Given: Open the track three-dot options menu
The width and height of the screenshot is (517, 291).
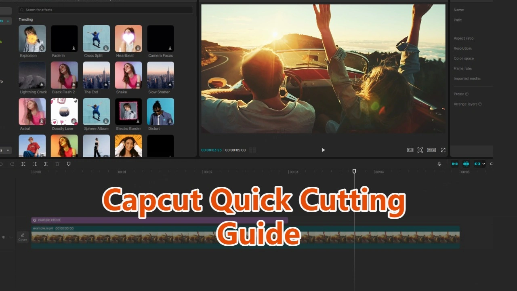Looking at the screenshot, I should (11, 237).
